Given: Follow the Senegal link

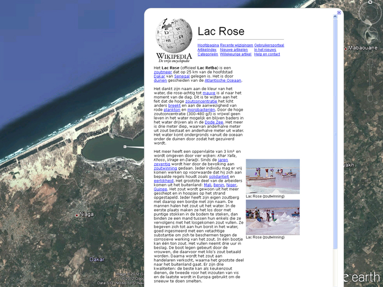Looking at the screenshot, I should pyautogui.click(x=182, y=76).
